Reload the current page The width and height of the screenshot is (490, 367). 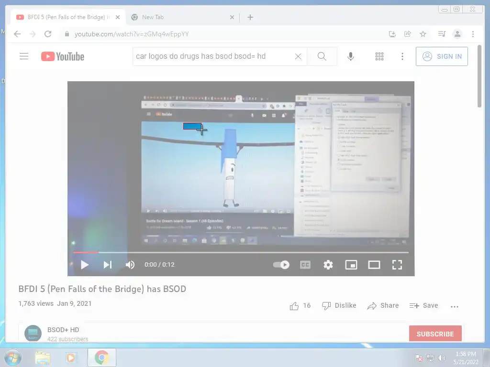(48, 34)
